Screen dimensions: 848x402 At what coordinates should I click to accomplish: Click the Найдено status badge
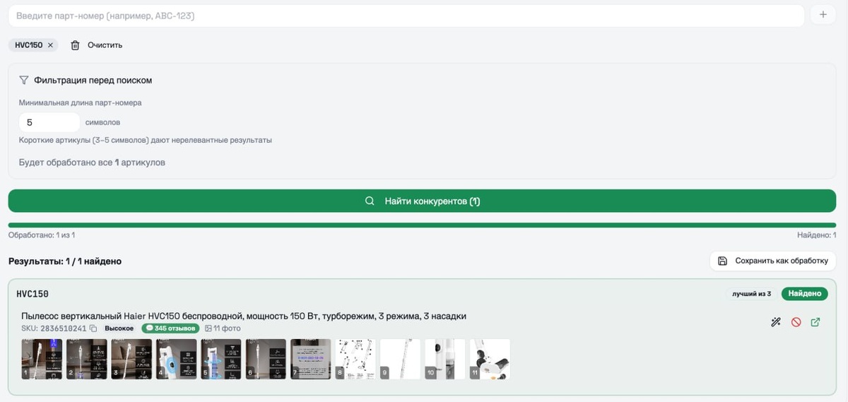(804, 293)
